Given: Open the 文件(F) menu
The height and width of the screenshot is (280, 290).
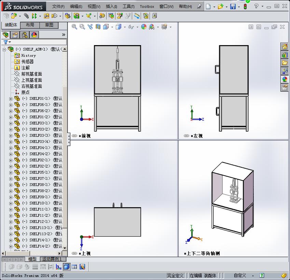Looking at the screenshot, I should click(58, 6).
